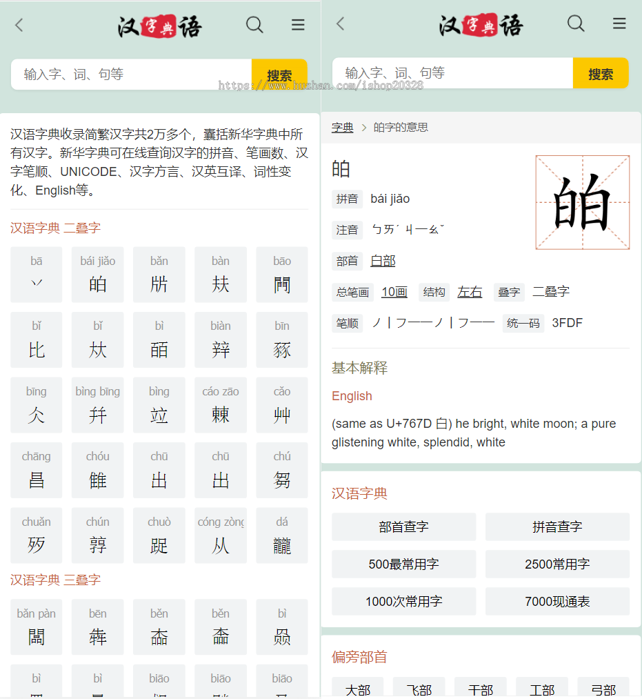Open the bìng bīng 幷 character card
642x699 pixels.
coord(97,405)
